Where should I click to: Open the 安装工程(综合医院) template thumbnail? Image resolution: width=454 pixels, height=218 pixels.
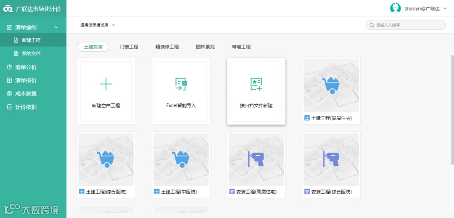click(331, 159)
